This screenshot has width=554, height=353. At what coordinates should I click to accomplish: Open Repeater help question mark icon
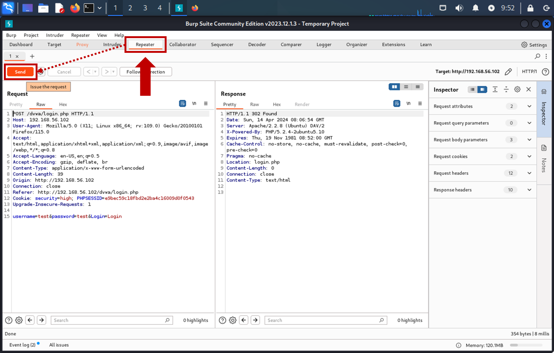coord(545,72)
